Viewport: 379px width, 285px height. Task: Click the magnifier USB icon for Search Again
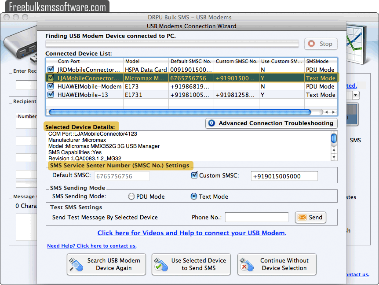tap(76, 265)
